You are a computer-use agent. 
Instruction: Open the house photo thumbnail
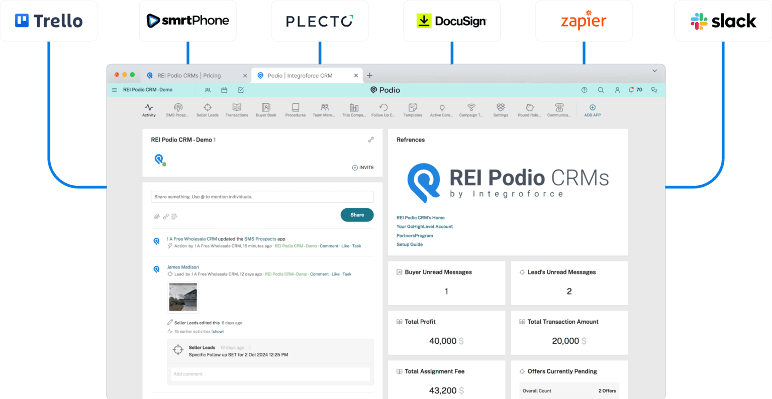(x=183, y=297)
